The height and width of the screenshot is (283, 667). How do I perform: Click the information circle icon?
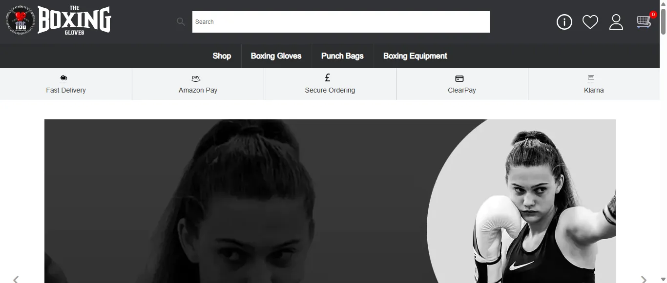pyautogui.click(x=564, y=21)
